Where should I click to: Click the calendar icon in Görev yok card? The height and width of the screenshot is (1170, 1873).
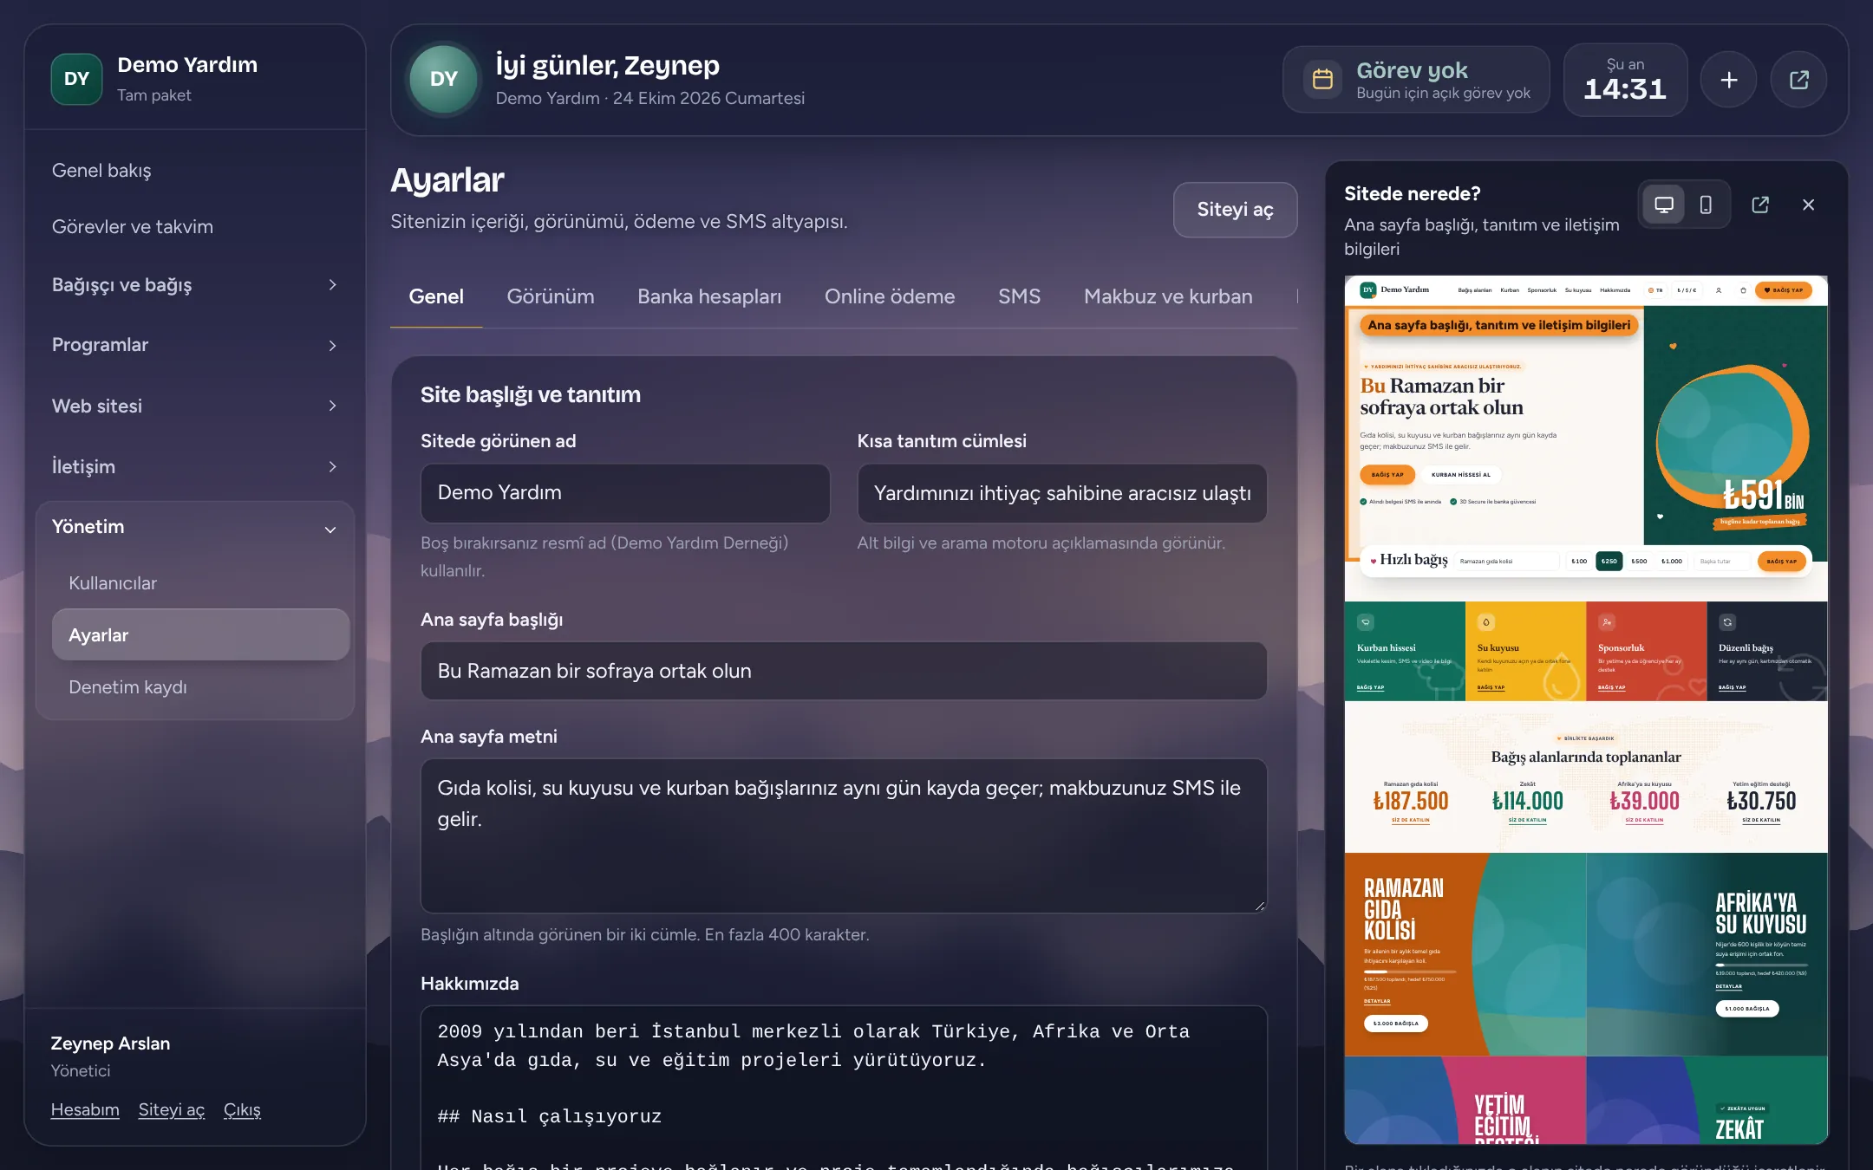pos(1322,80)
